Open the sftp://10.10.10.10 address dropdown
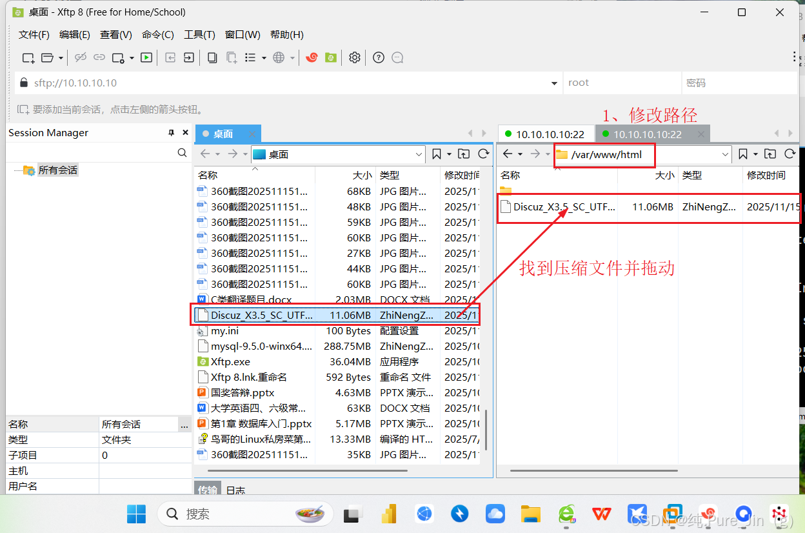 553,83
